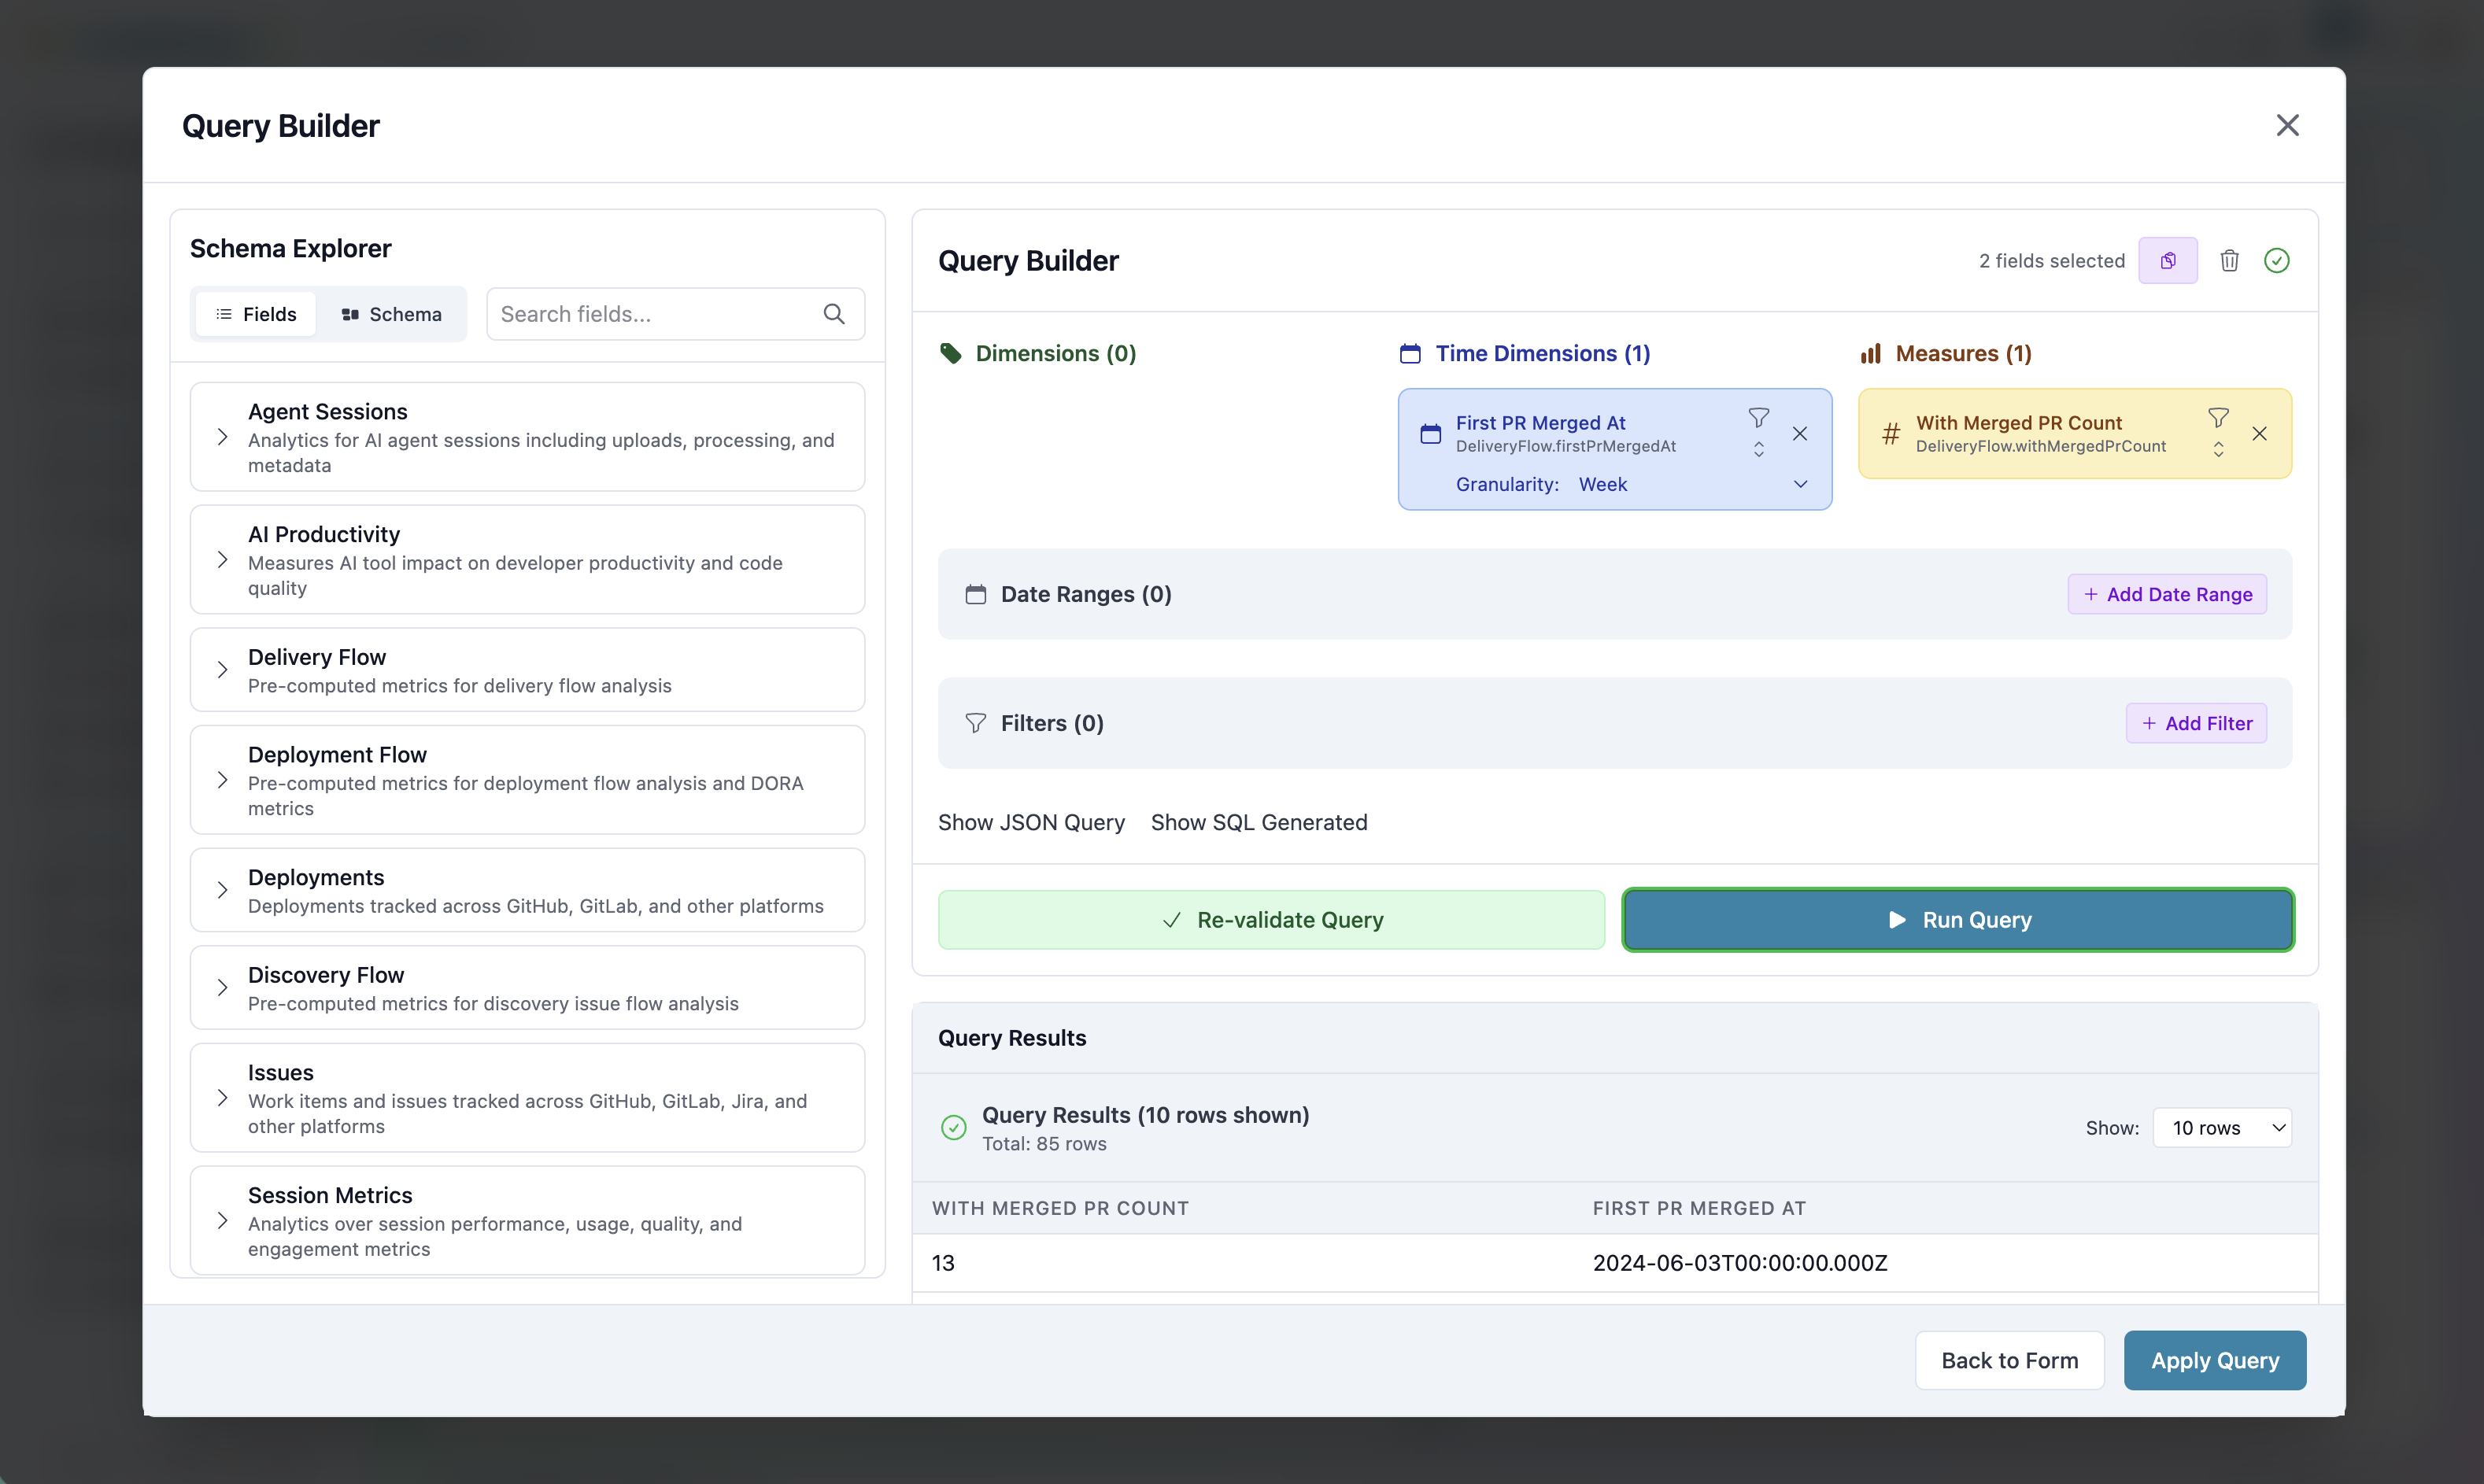2484x1484 pixels.
Task: Open the 'Show: 10 rows' dropdown
Action: (2222, 1127)
